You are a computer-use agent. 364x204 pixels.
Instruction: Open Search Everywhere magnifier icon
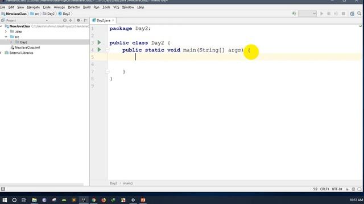click(359, 14)
